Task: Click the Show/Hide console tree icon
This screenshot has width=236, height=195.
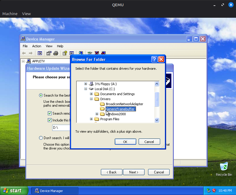Action: coord(40,53)
